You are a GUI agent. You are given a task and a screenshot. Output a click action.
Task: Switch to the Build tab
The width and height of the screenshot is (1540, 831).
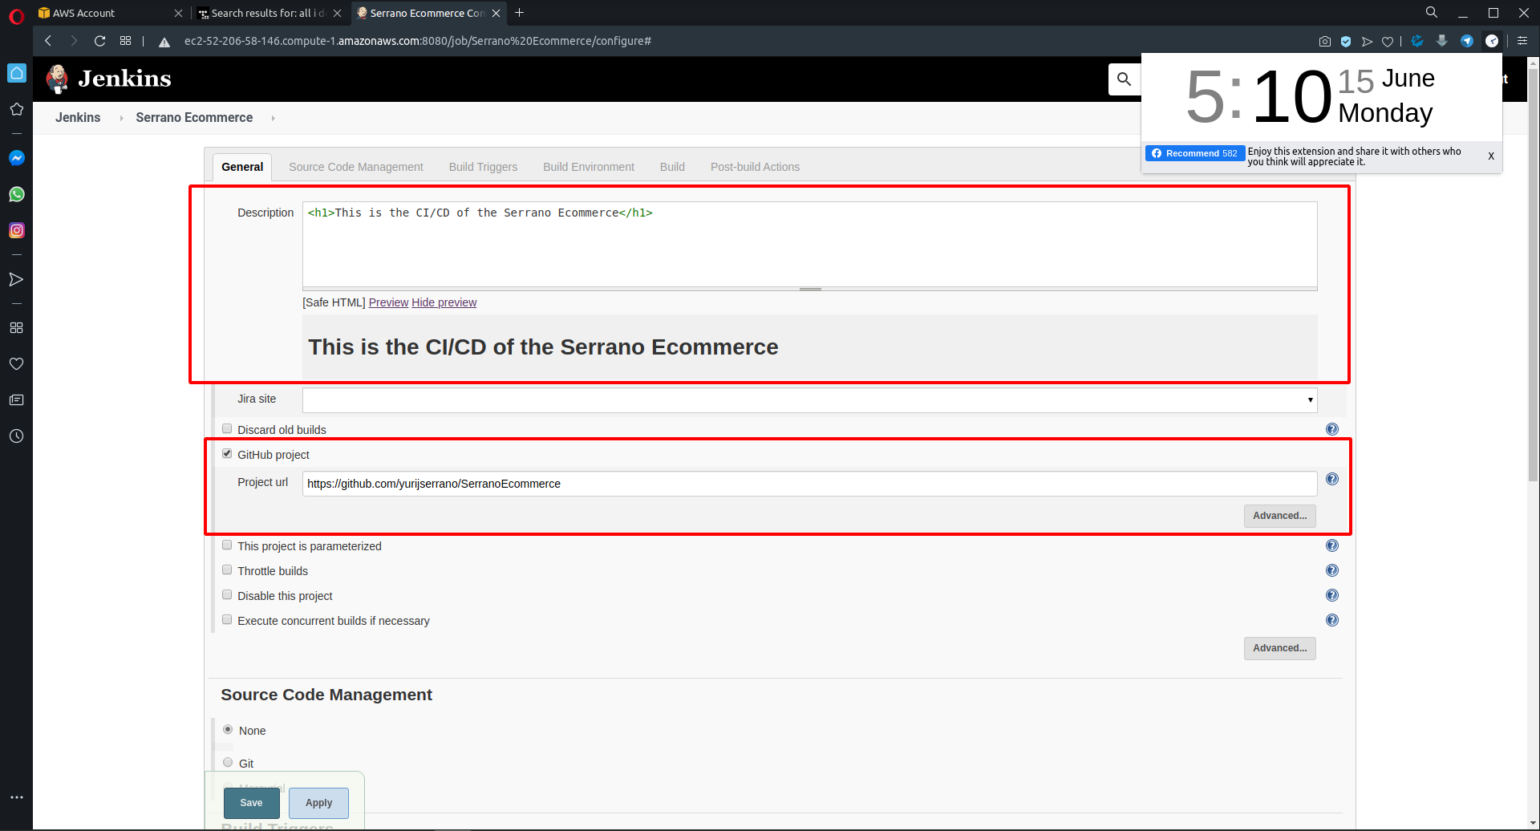pos(672,167)
